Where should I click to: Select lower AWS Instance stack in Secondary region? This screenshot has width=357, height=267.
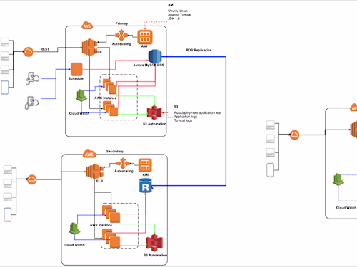pyautogui.click(x=111, y=239)
